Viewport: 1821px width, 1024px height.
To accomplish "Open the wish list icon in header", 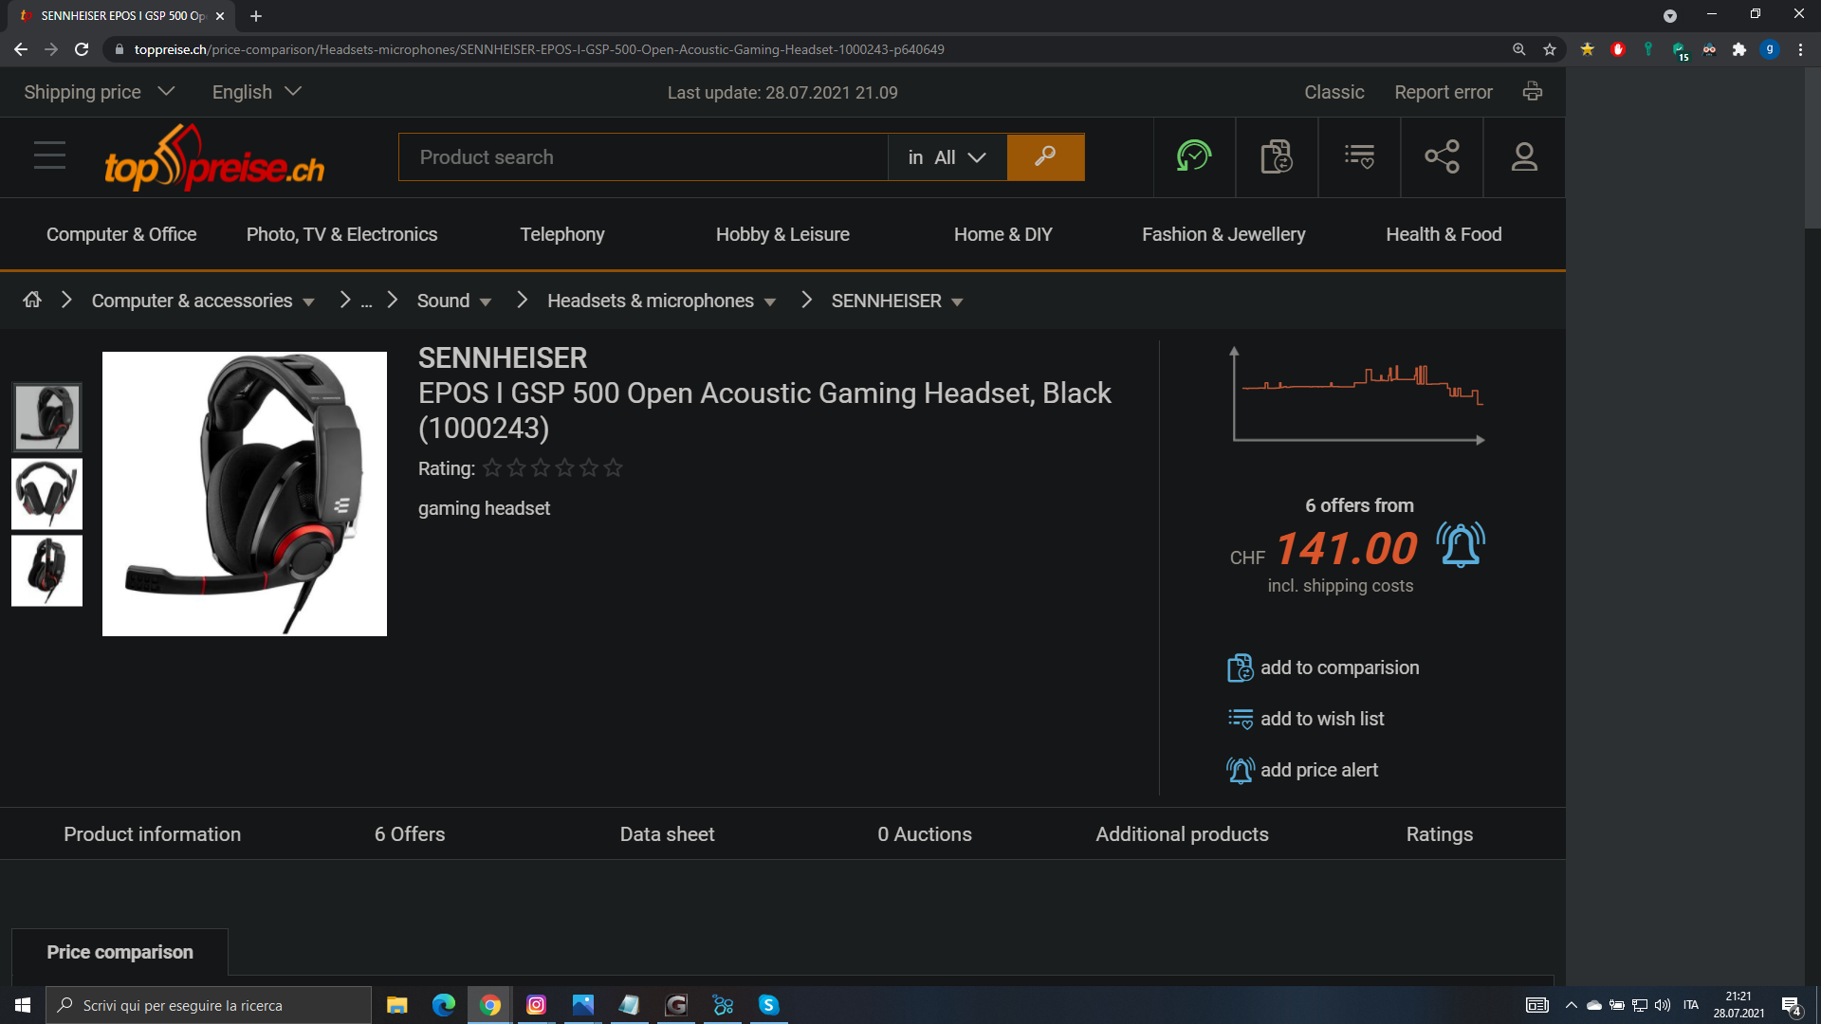I will coord(1359,156).
